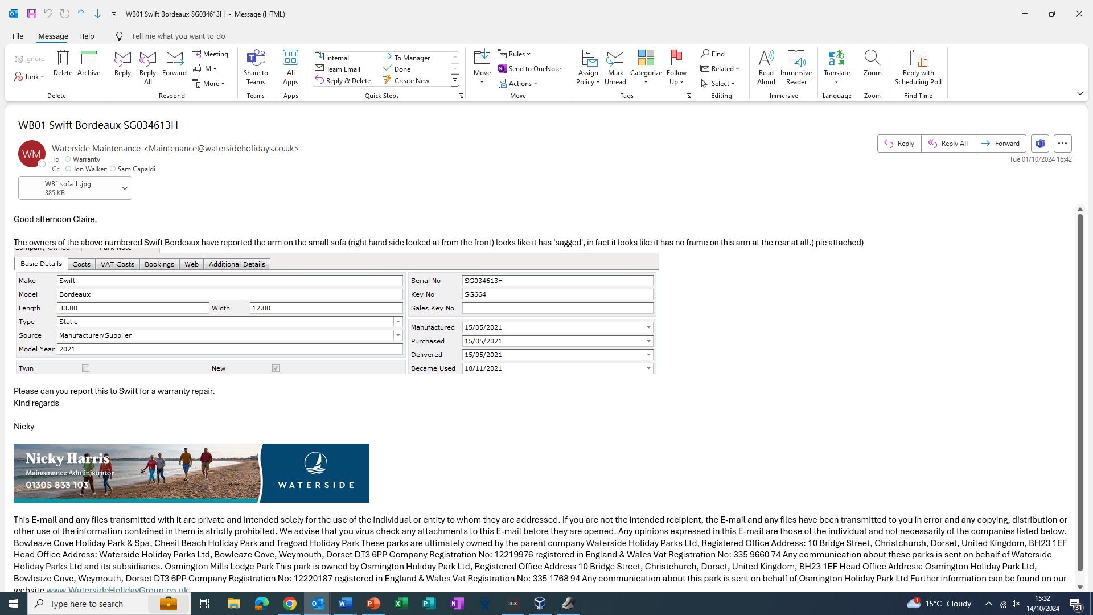Screen dimensions: 1093x615
Task: Toggle the Twin checkbox in embedded form
Action: click(x=86, y=368)
